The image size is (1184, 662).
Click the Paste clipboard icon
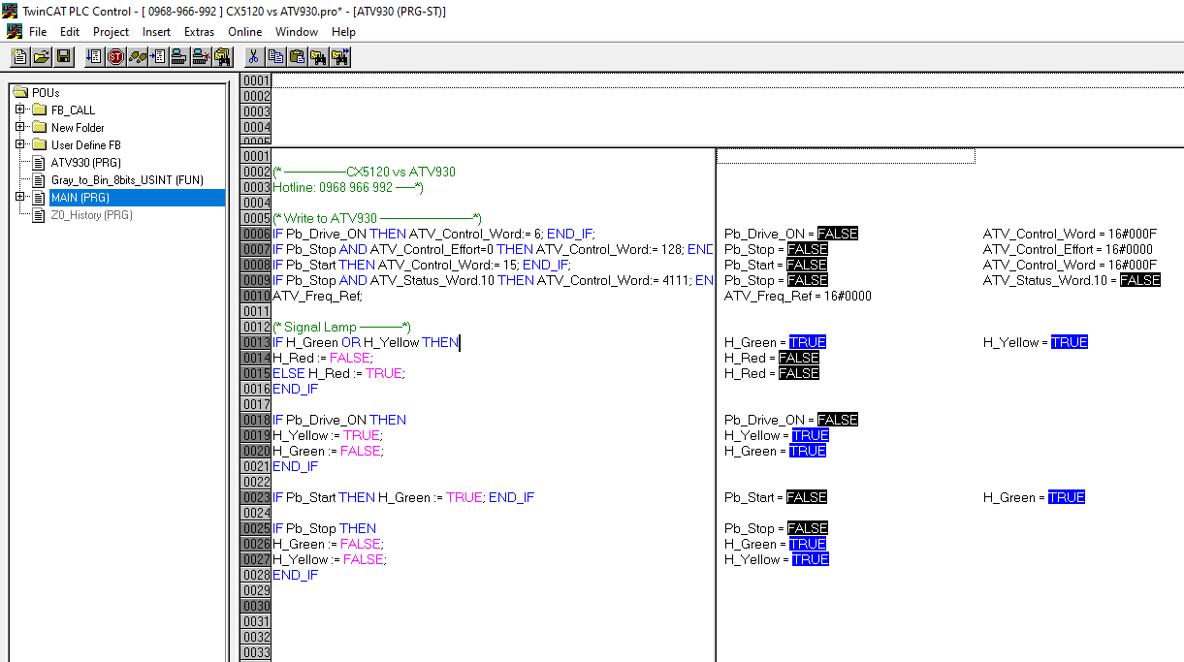(298, 56)
